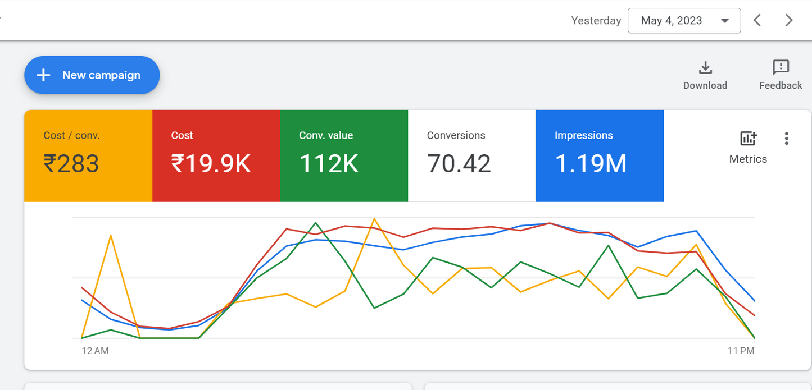Select the yellow Cost / conv. metric card
812x390 pixels.
point(88,155)
